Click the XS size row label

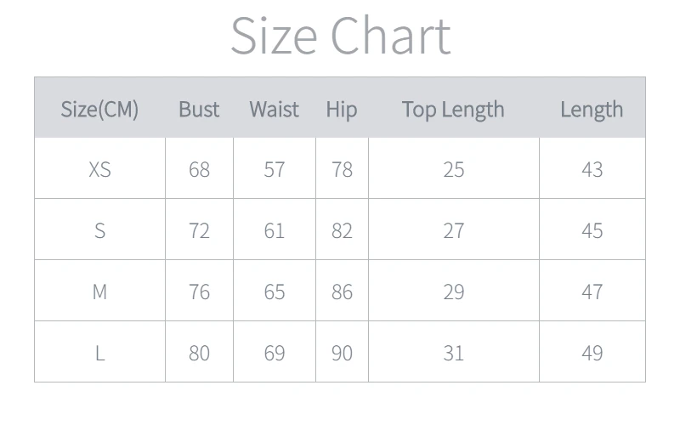coord(99,169)
